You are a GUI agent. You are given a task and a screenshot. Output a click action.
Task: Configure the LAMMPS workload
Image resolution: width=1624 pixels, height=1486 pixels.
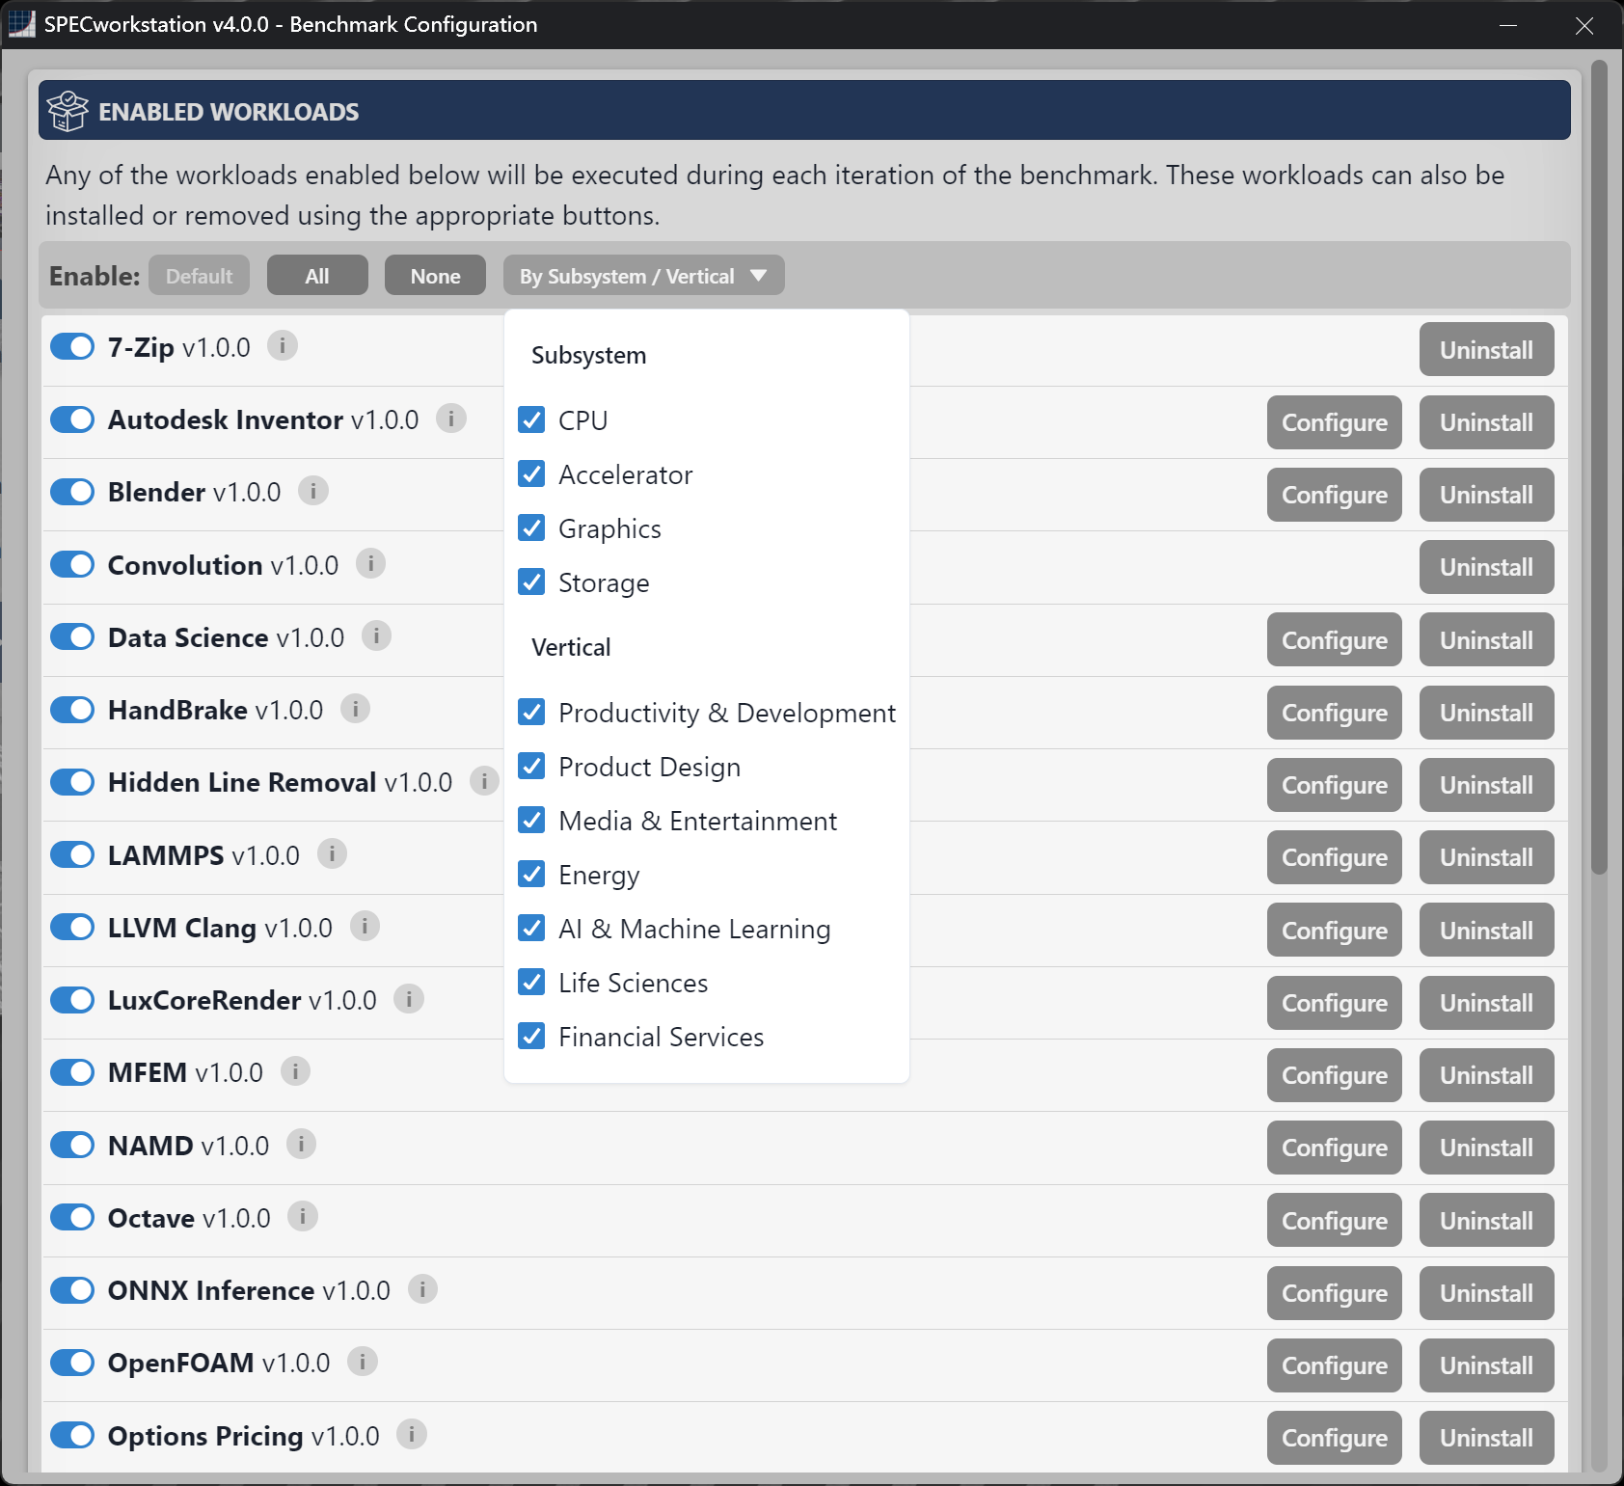1334,857
